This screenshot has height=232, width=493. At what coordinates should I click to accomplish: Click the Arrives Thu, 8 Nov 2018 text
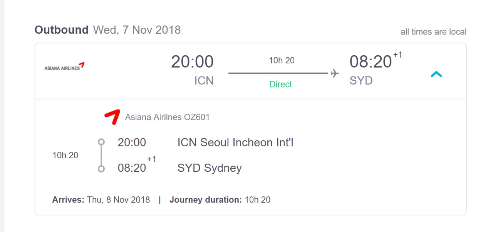(101, 200)
